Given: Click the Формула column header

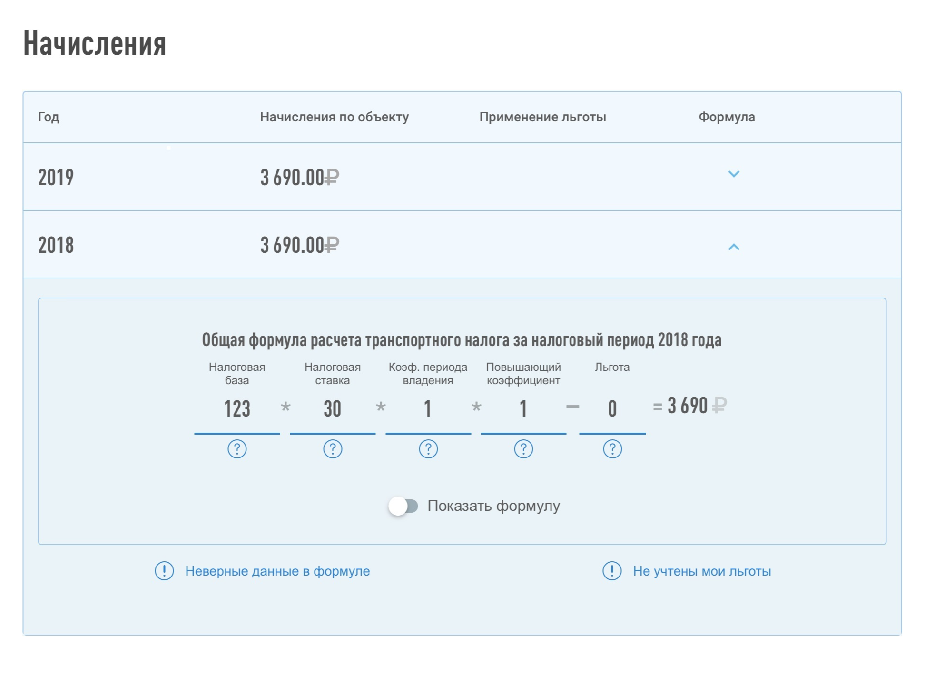Looking at the screenshot, I should [727, 117].
